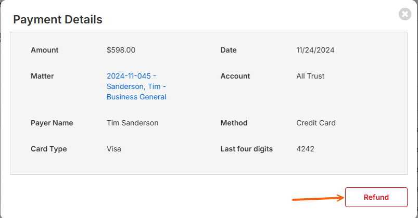Click the Method field label

[x=234, y=123]
